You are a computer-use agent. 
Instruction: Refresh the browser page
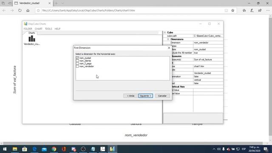pyautogui.click(x=20, y=10)
